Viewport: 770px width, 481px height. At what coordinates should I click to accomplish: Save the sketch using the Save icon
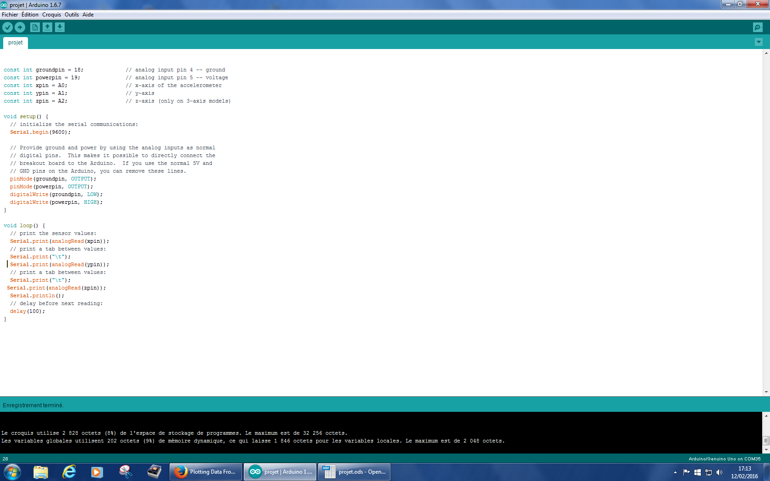(x=60, y=27)
